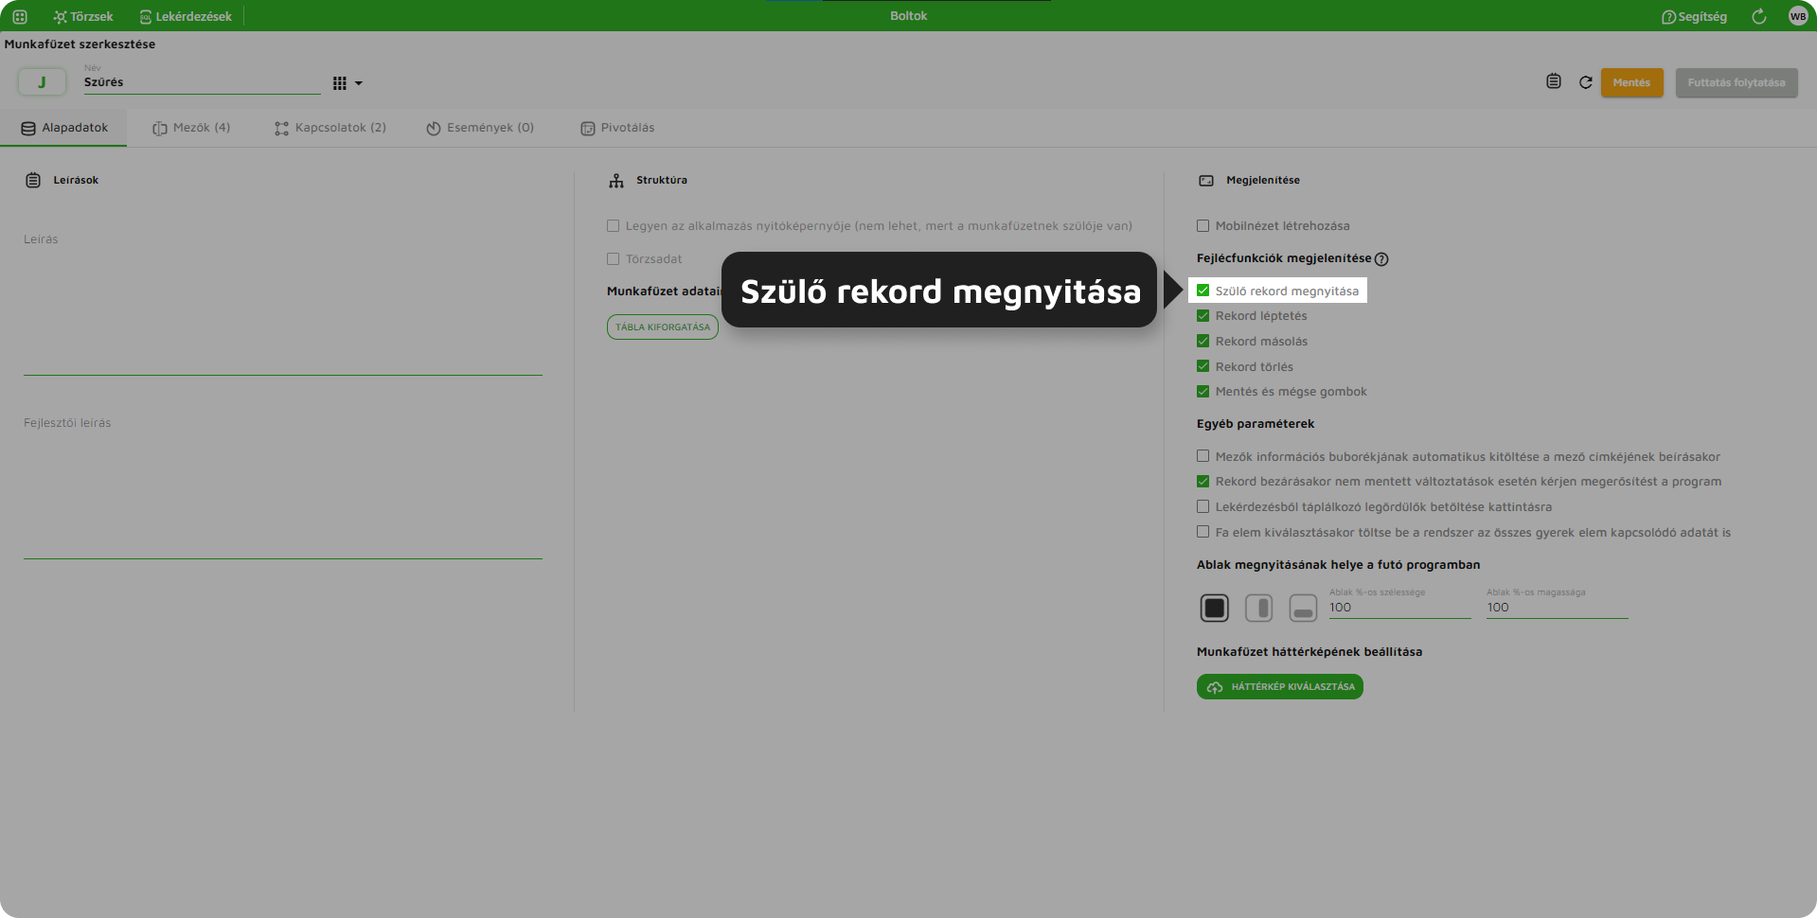Click the Megjelenítése section icon

(x=1206, y=180)
